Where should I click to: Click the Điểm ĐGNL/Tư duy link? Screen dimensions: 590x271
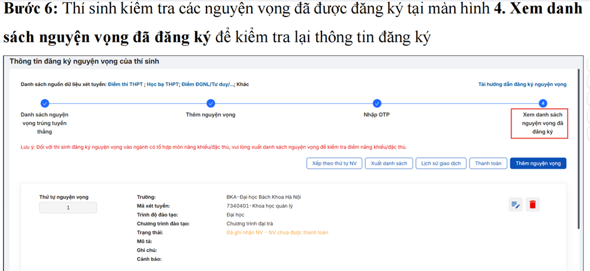[x=208, y=85]
